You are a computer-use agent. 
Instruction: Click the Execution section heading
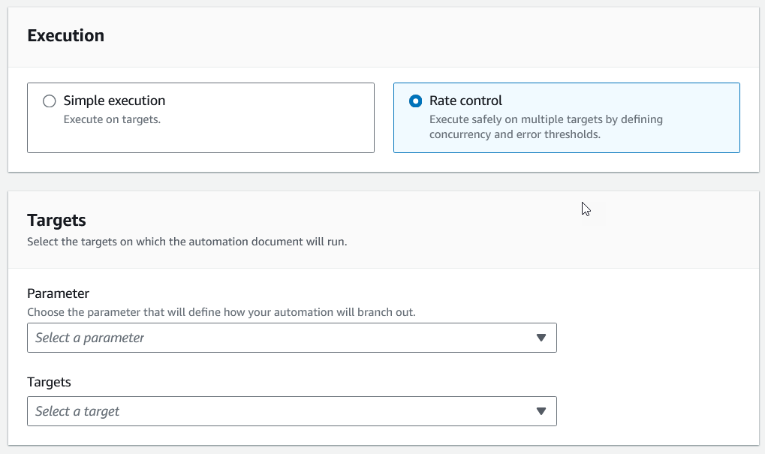pyautogui.click(x=65, y=35)
